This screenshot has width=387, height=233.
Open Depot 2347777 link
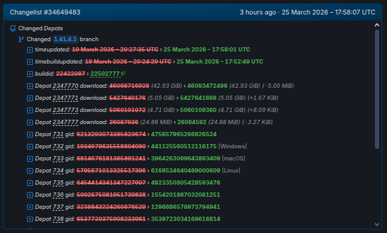65,122
